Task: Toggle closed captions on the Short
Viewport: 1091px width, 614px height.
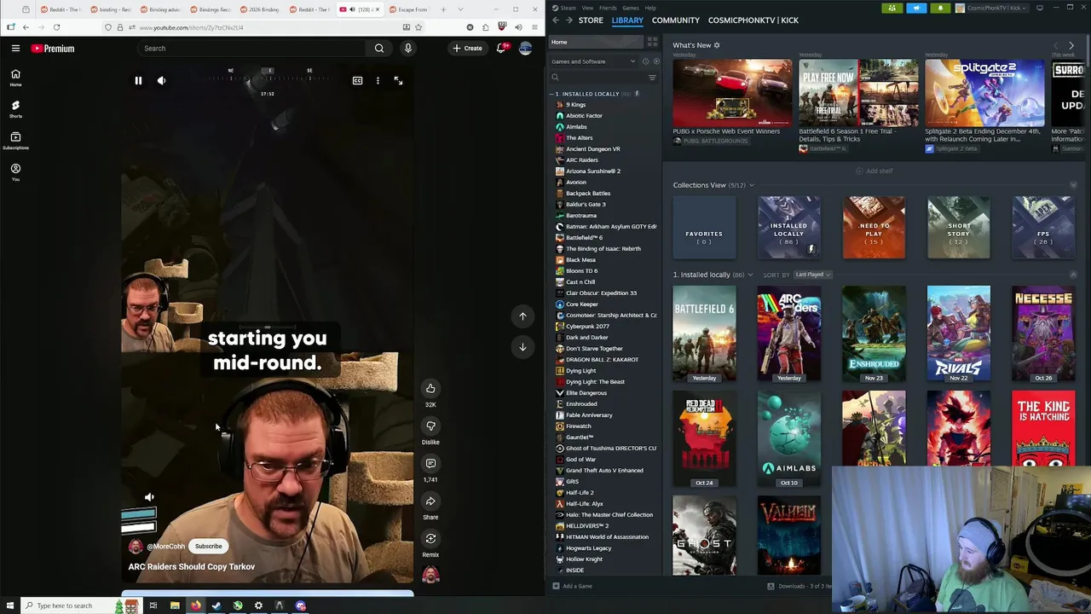Action: 357,80
